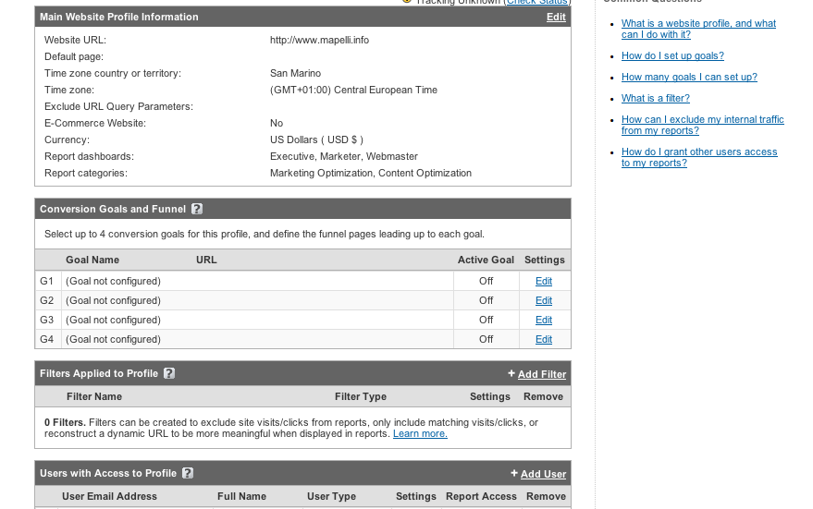Click the (GMT+01:00) Central European Time value
Screen dimensions: 813x509
[353, 91]
